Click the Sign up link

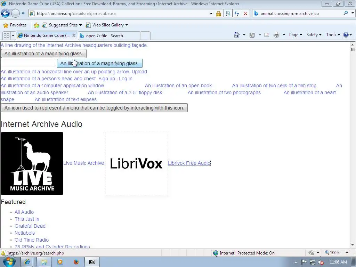[107, 79]
